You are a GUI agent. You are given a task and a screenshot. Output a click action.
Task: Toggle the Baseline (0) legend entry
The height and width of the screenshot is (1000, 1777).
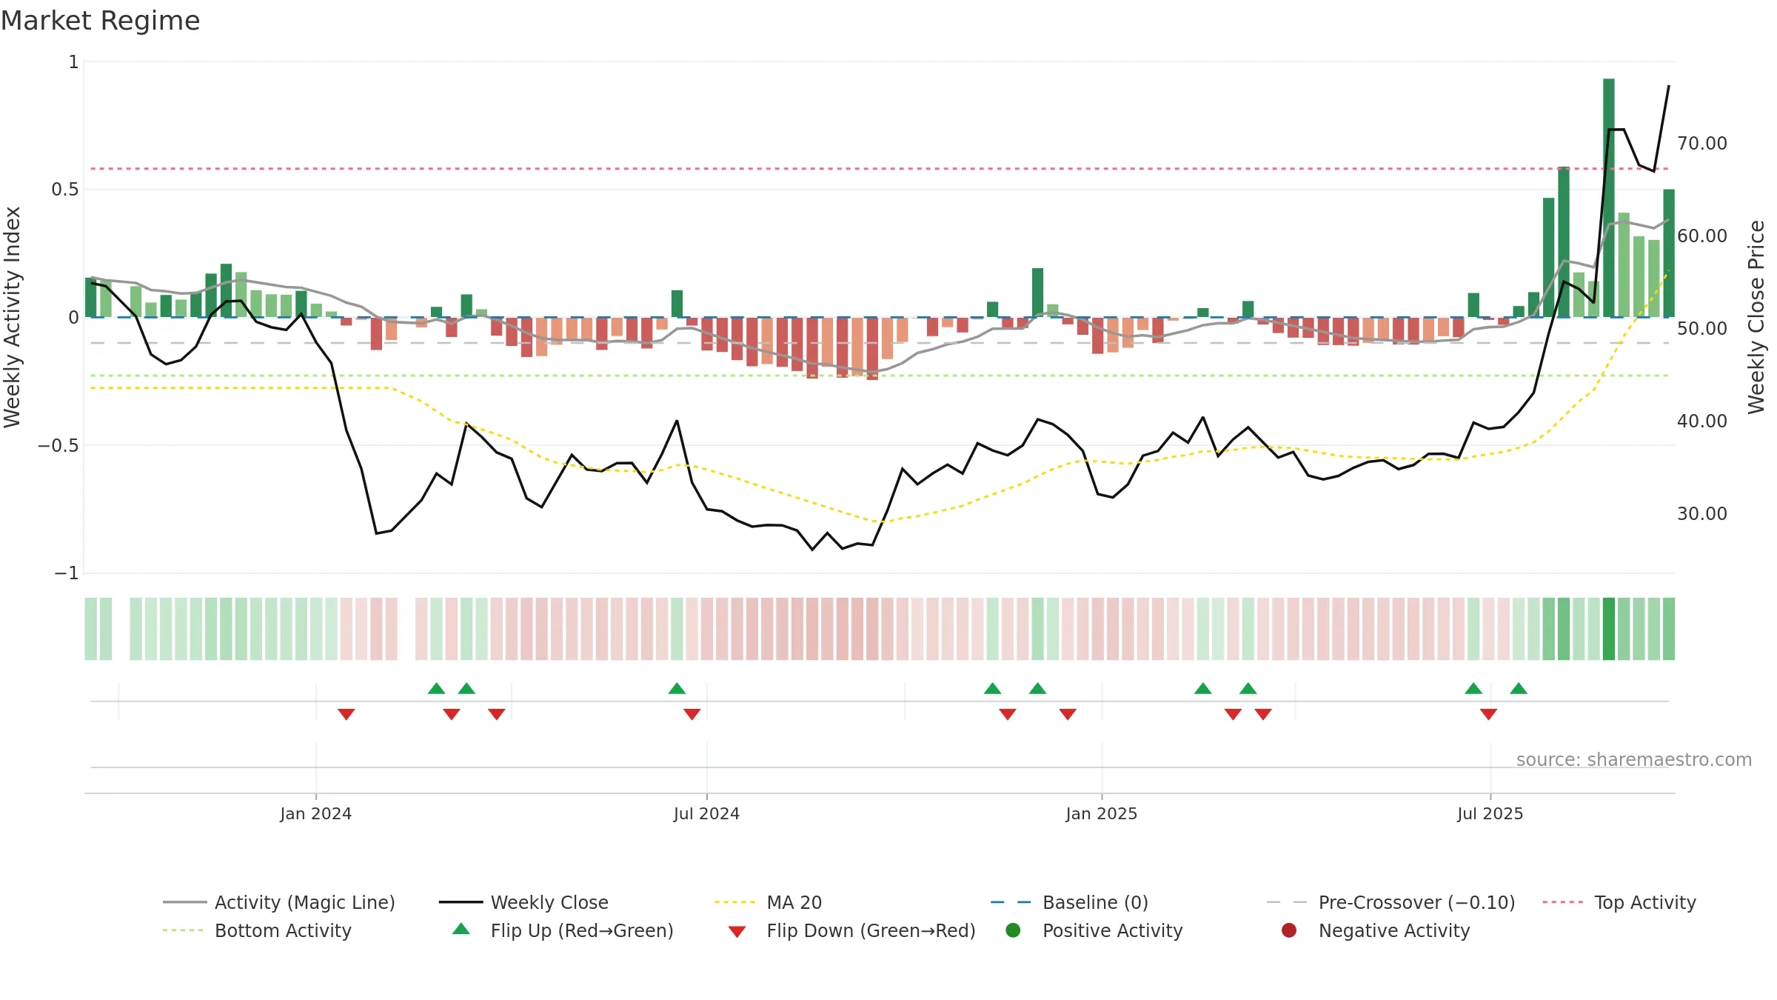[1069, 902]
